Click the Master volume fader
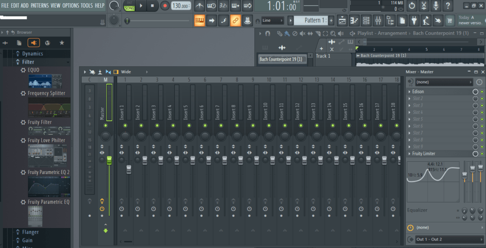This screenshot has height=248, width=486. click(x=109, y=161)
